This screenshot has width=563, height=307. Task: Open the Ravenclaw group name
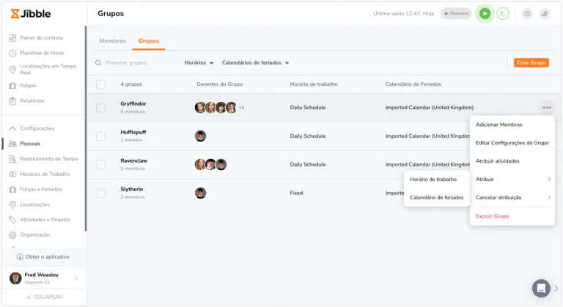pyautogui.click(x=134, y=160)
